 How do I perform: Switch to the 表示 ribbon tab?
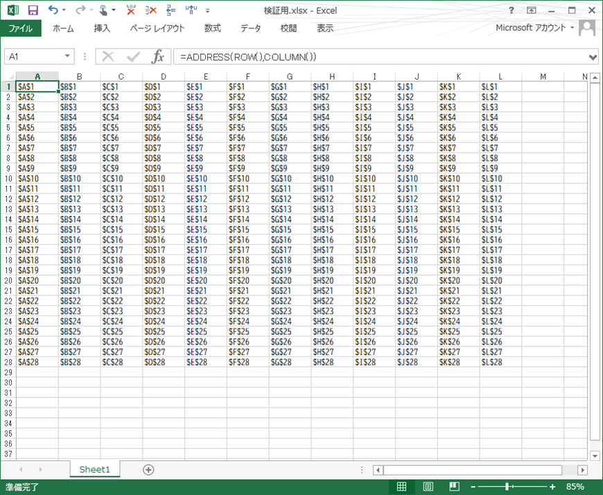325,28
